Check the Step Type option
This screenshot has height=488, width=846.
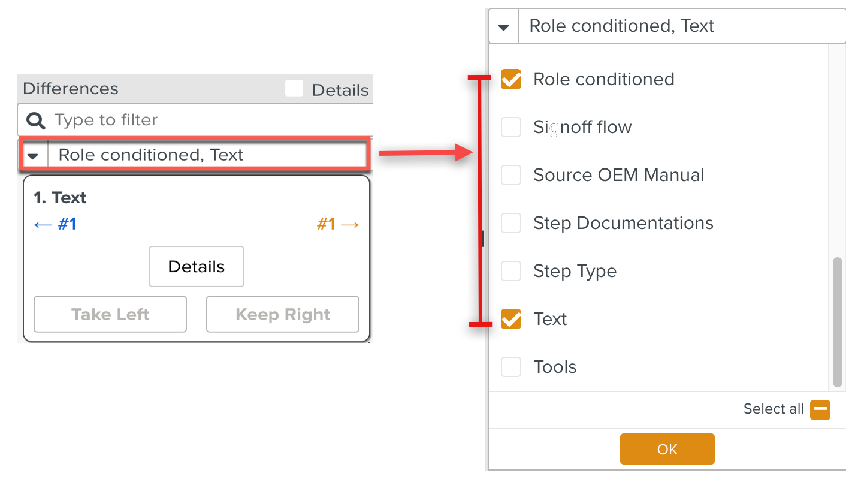click(511, 271)
